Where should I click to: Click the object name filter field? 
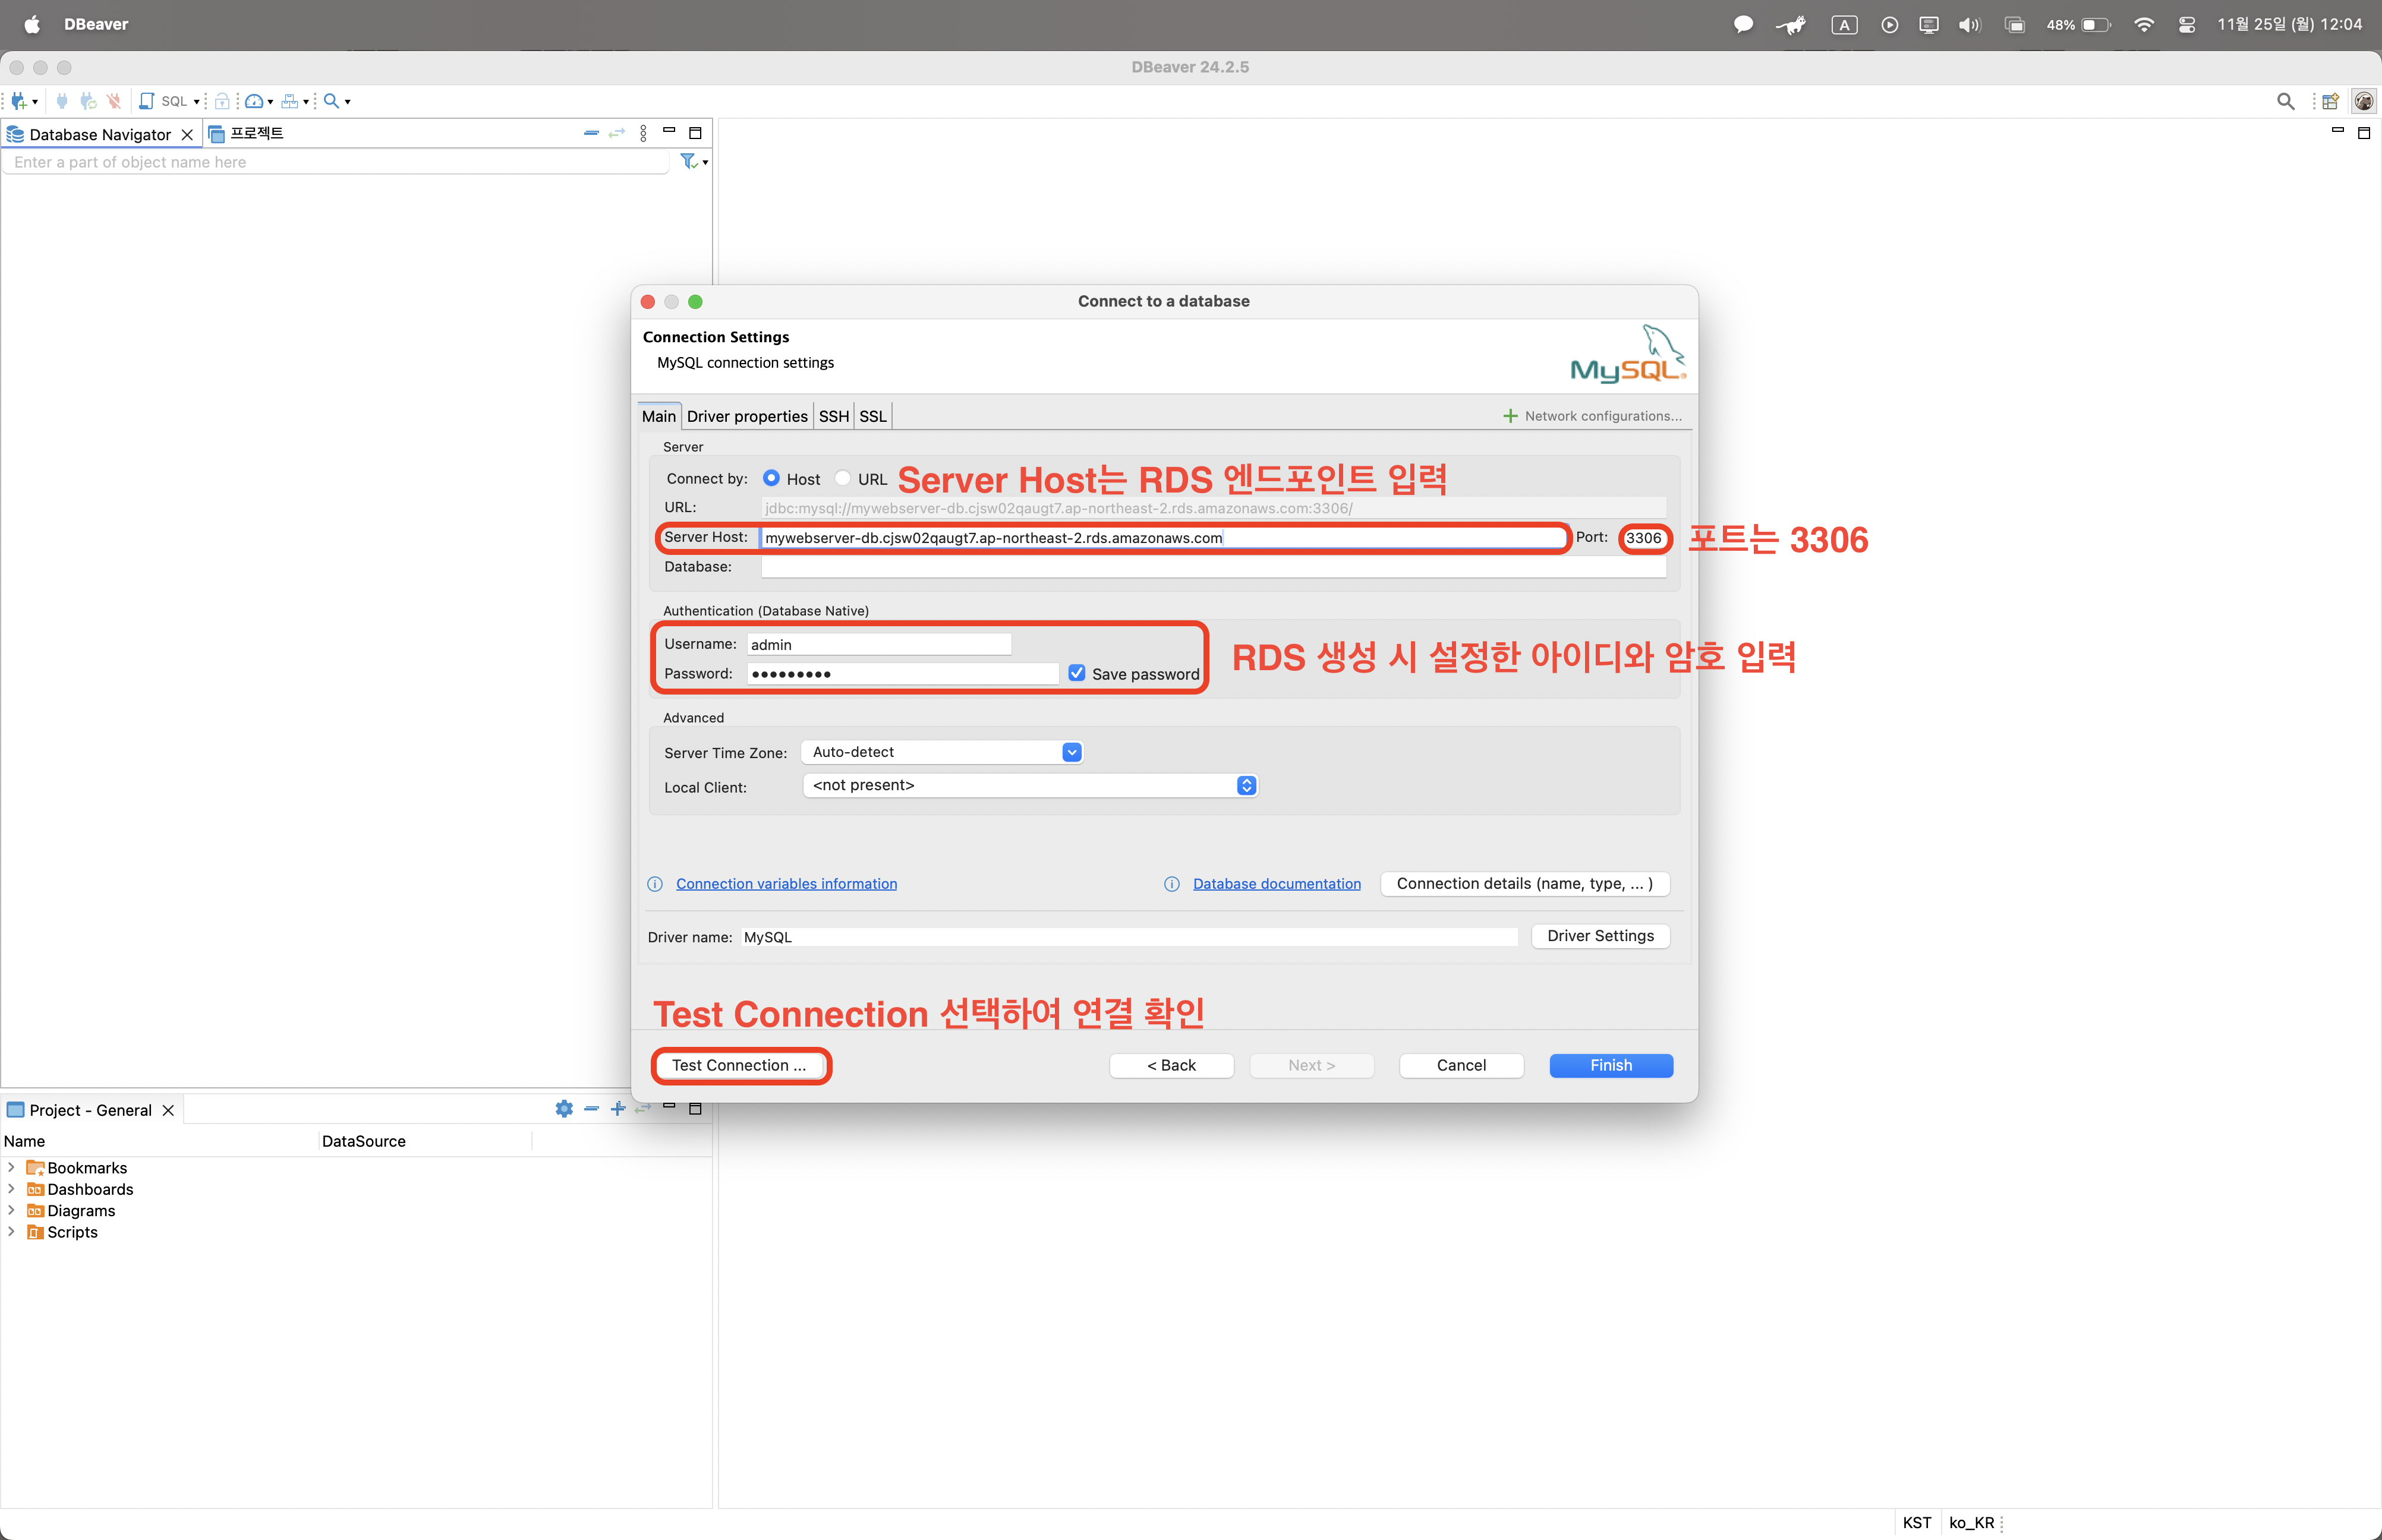click(337, 162)
